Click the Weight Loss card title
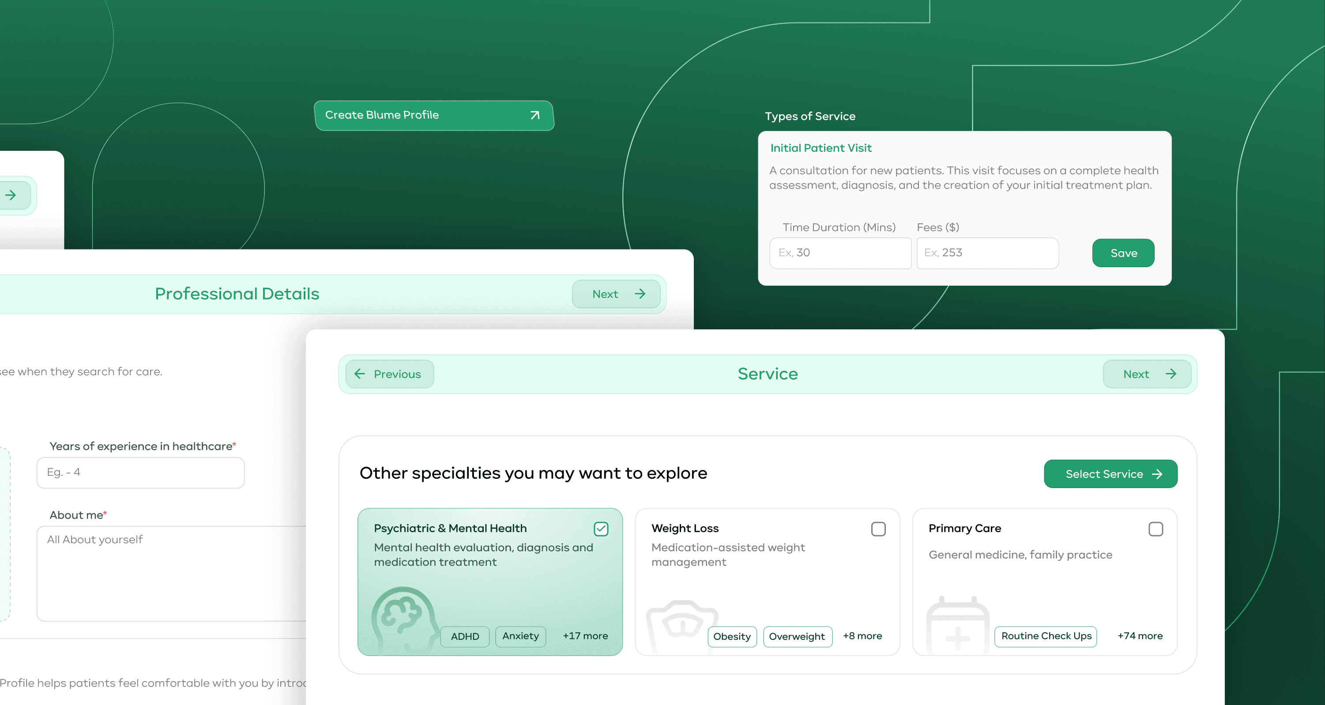This screenshot has height=705, width=1325. pos(685,528)
